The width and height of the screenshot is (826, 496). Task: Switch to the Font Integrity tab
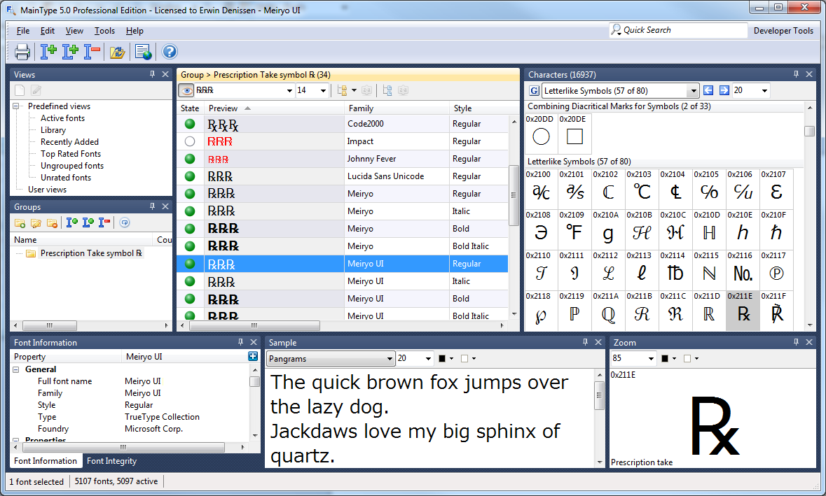click(111, 461)
